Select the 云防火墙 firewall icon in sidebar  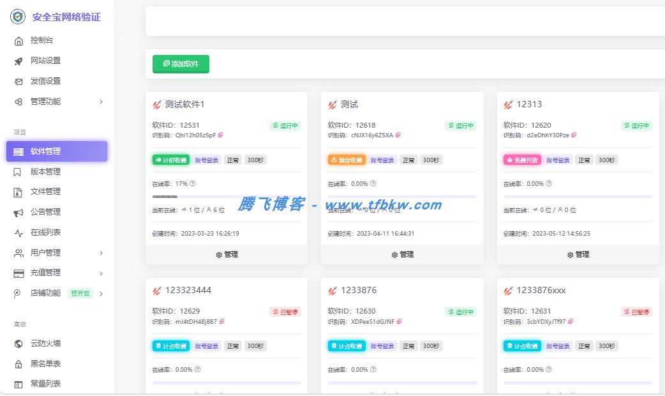pos(19,344)
